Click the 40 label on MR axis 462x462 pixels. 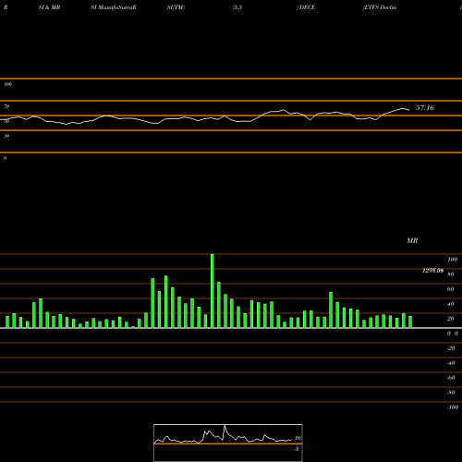[451, 304]
